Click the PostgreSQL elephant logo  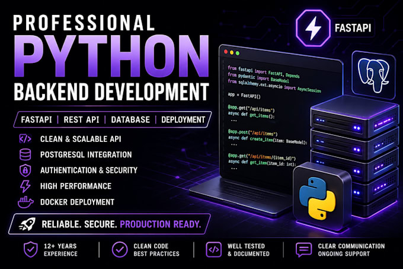373,75
